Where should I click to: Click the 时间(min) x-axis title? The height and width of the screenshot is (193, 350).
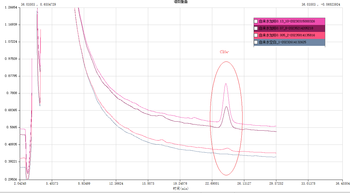181,189
